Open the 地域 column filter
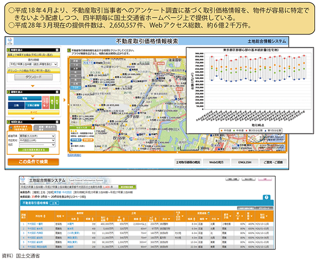 [x=60, y=217]
